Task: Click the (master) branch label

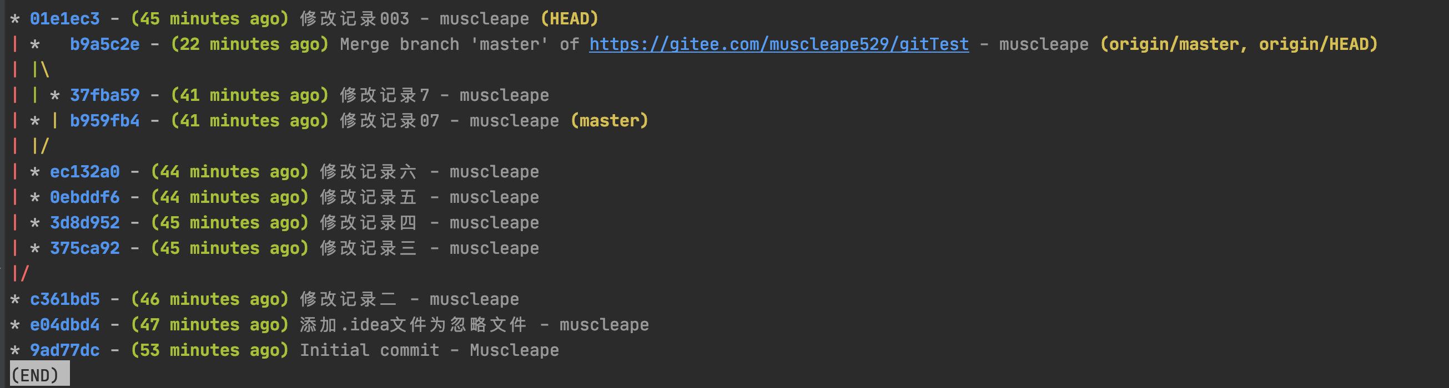Action: coord(609,121)
